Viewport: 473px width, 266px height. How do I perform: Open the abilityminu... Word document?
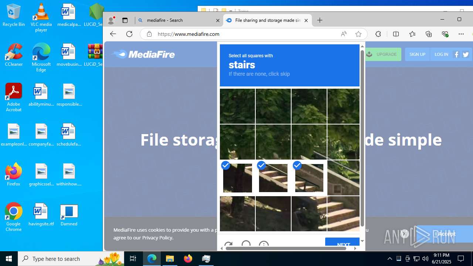click(x=41, y=95)
